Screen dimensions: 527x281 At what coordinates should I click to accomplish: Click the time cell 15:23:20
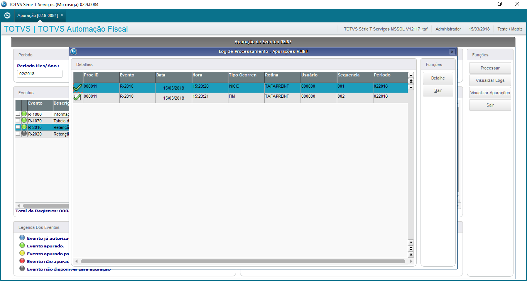click(x=210, y=88)
